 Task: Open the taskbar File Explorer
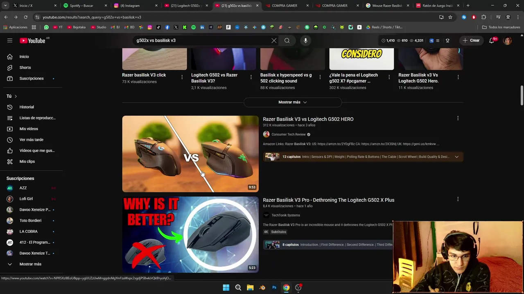pos(250,287)
